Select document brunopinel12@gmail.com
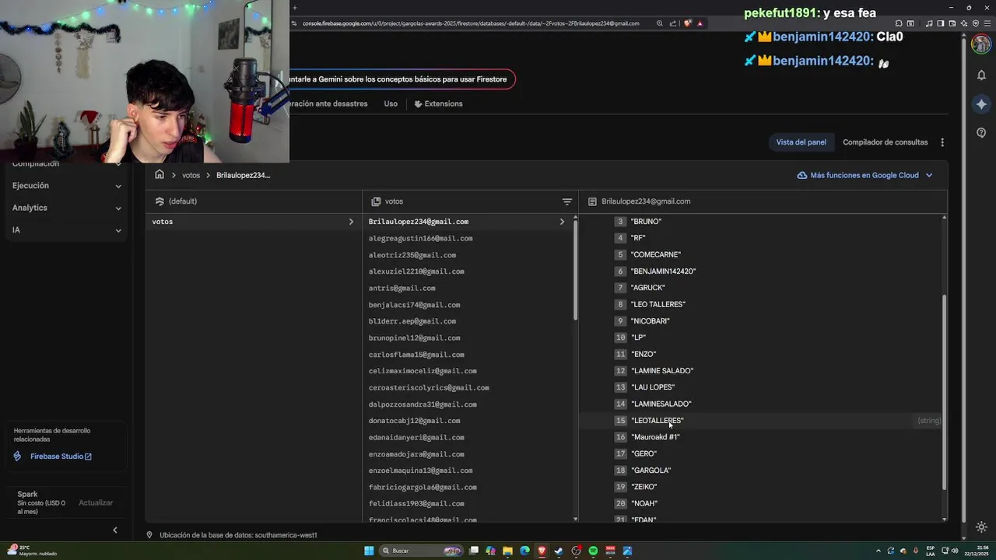 tap(414, 338)
